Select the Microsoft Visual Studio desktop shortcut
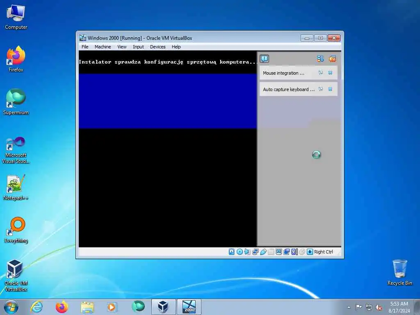Viewport: 420px width, 315px height. (x=16, y=150)
